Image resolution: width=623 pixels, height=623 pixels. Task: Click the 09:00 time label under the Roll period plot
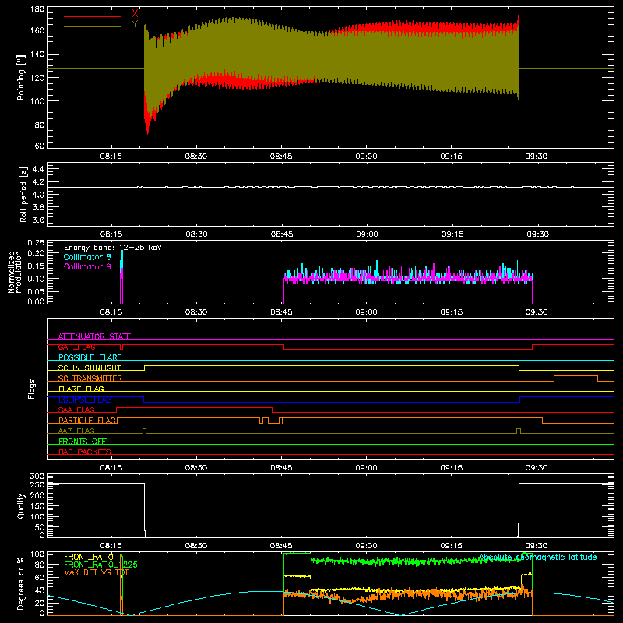(x=367, y=234)
